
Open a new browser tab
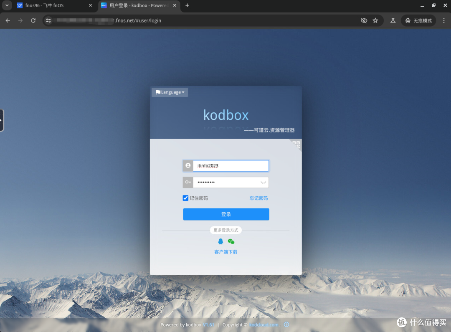pyautogui.click(x=187, y=5)
